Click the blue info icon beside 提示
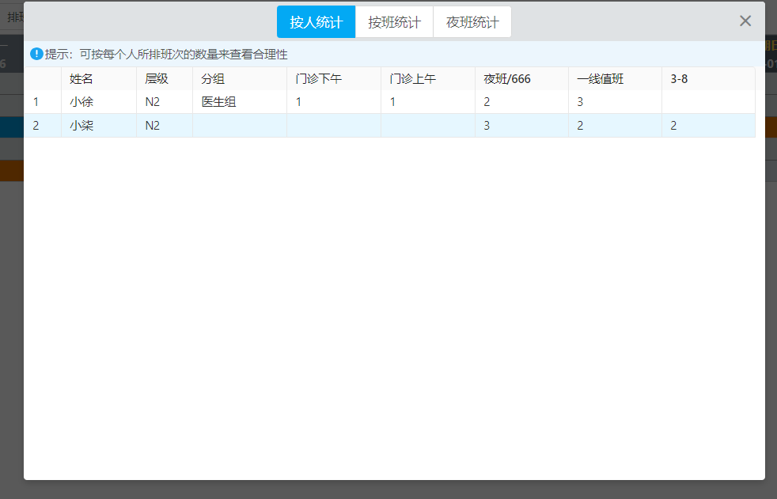777x499 pixels. [36, 54]
